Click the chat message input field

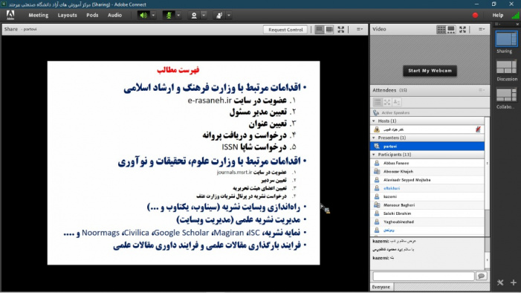(x=424, y=276)
